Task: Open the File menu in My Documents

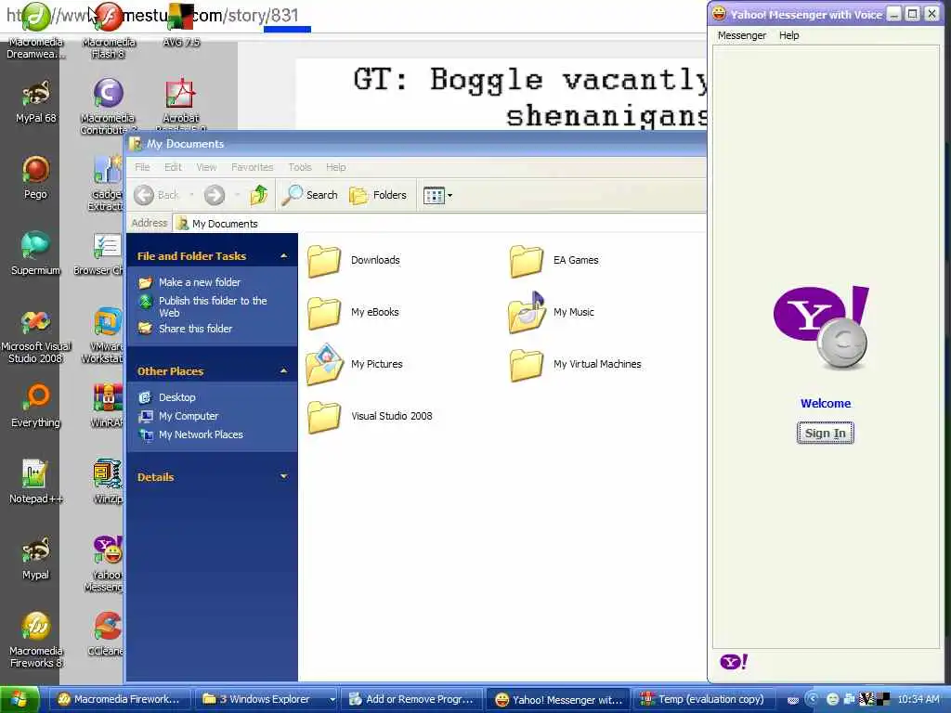Action: coord(142,167)
